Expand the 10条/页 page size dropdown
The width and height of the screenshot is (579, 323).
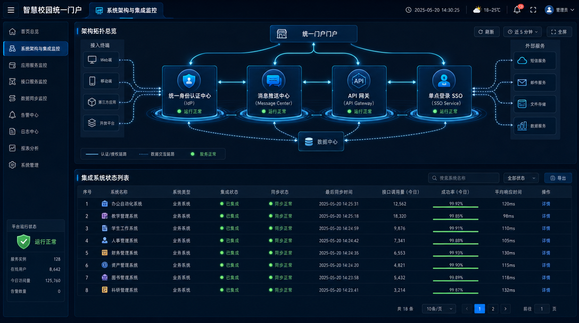(439, 309)
